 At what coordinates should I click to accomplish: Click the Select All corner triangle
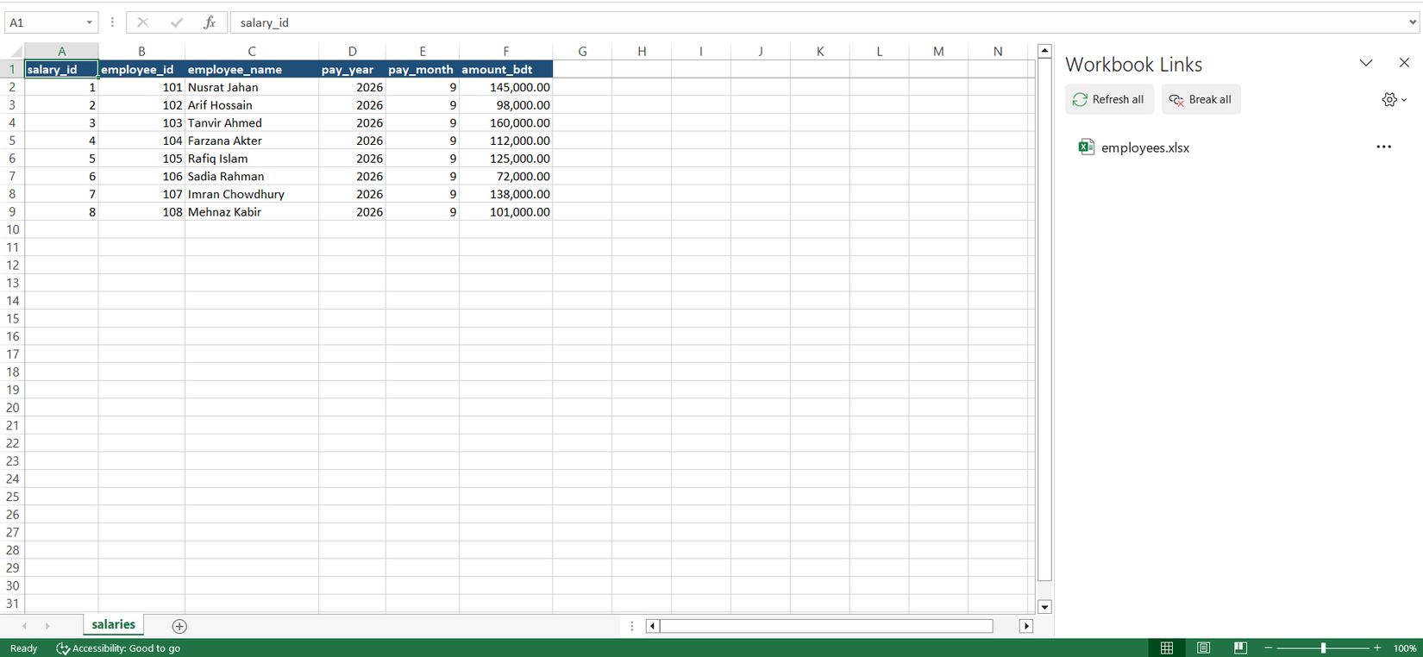(15, 51)
